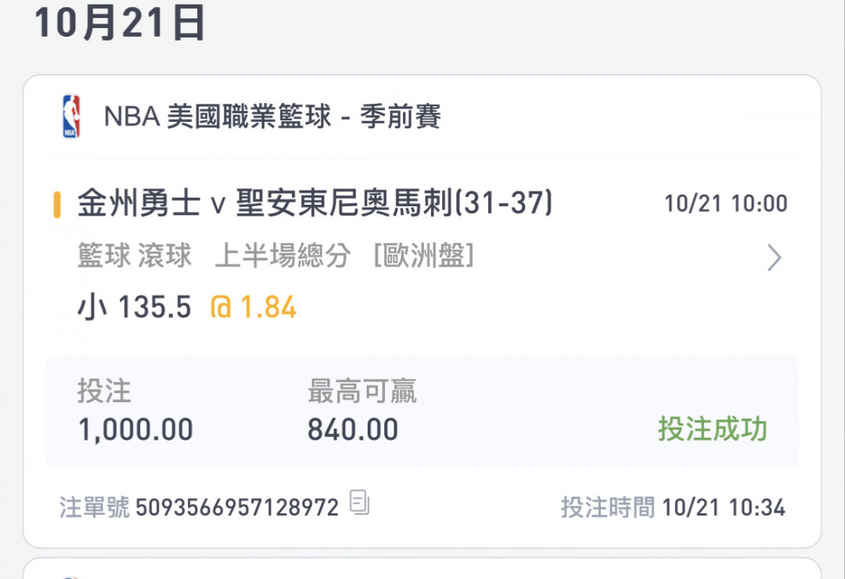Open the 金州勇士 v 聖安東尼奧馬刺 match title
Screen dimensions: 845x579
tap(315, 203)
